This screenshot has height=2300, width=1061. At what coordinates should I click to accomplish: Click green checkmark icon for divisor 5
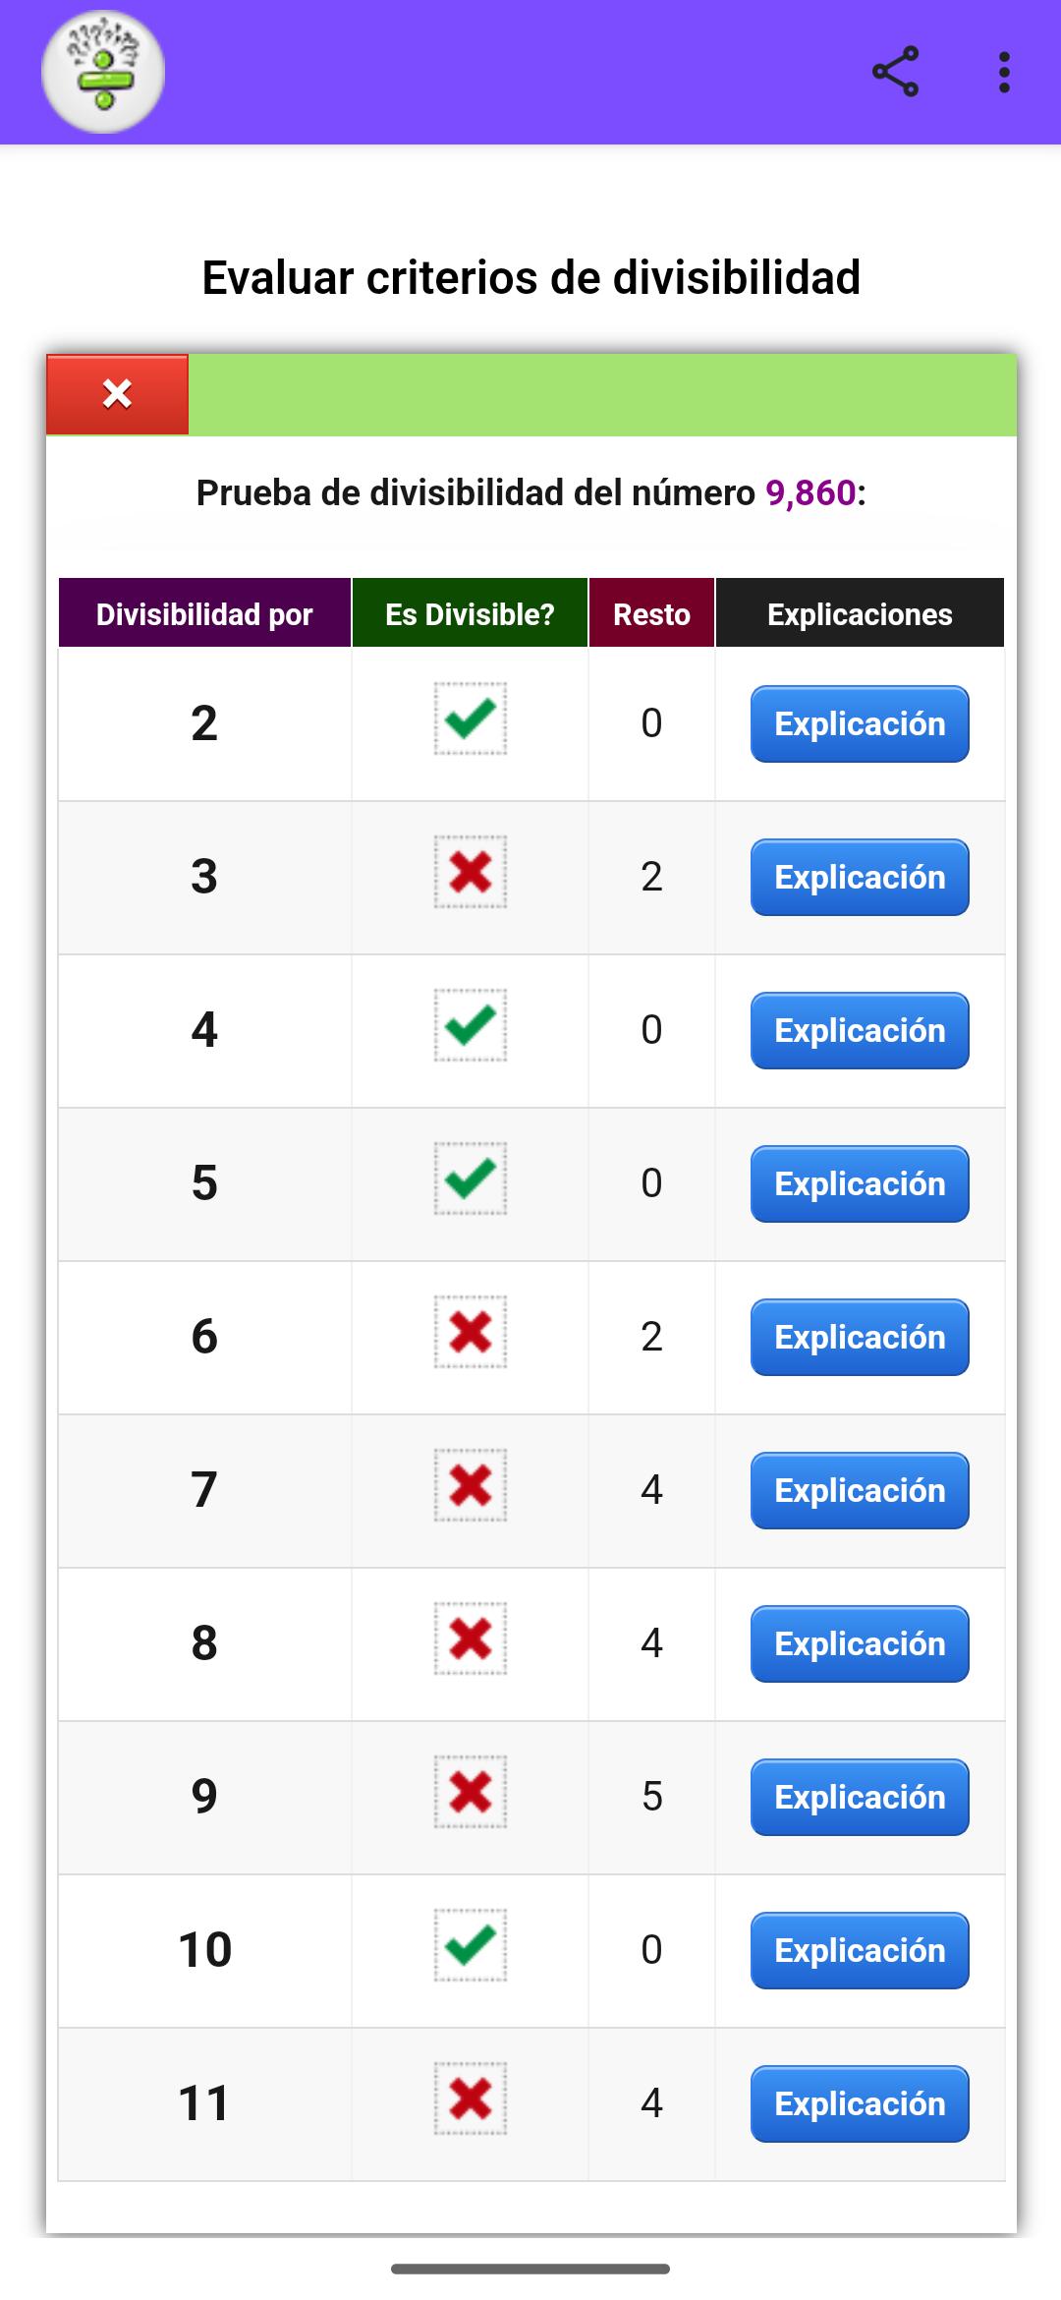pyautogui.click(x=471, y=1179)
